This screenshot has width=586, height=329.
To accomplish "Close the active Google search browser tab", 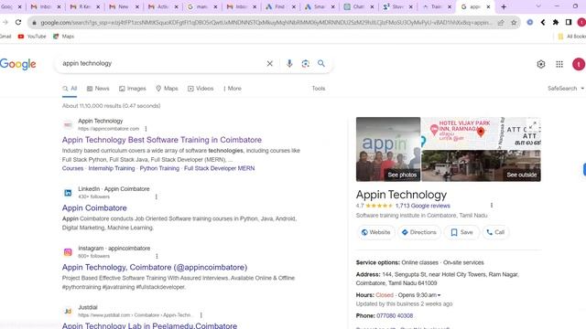I will click(488, 6).
